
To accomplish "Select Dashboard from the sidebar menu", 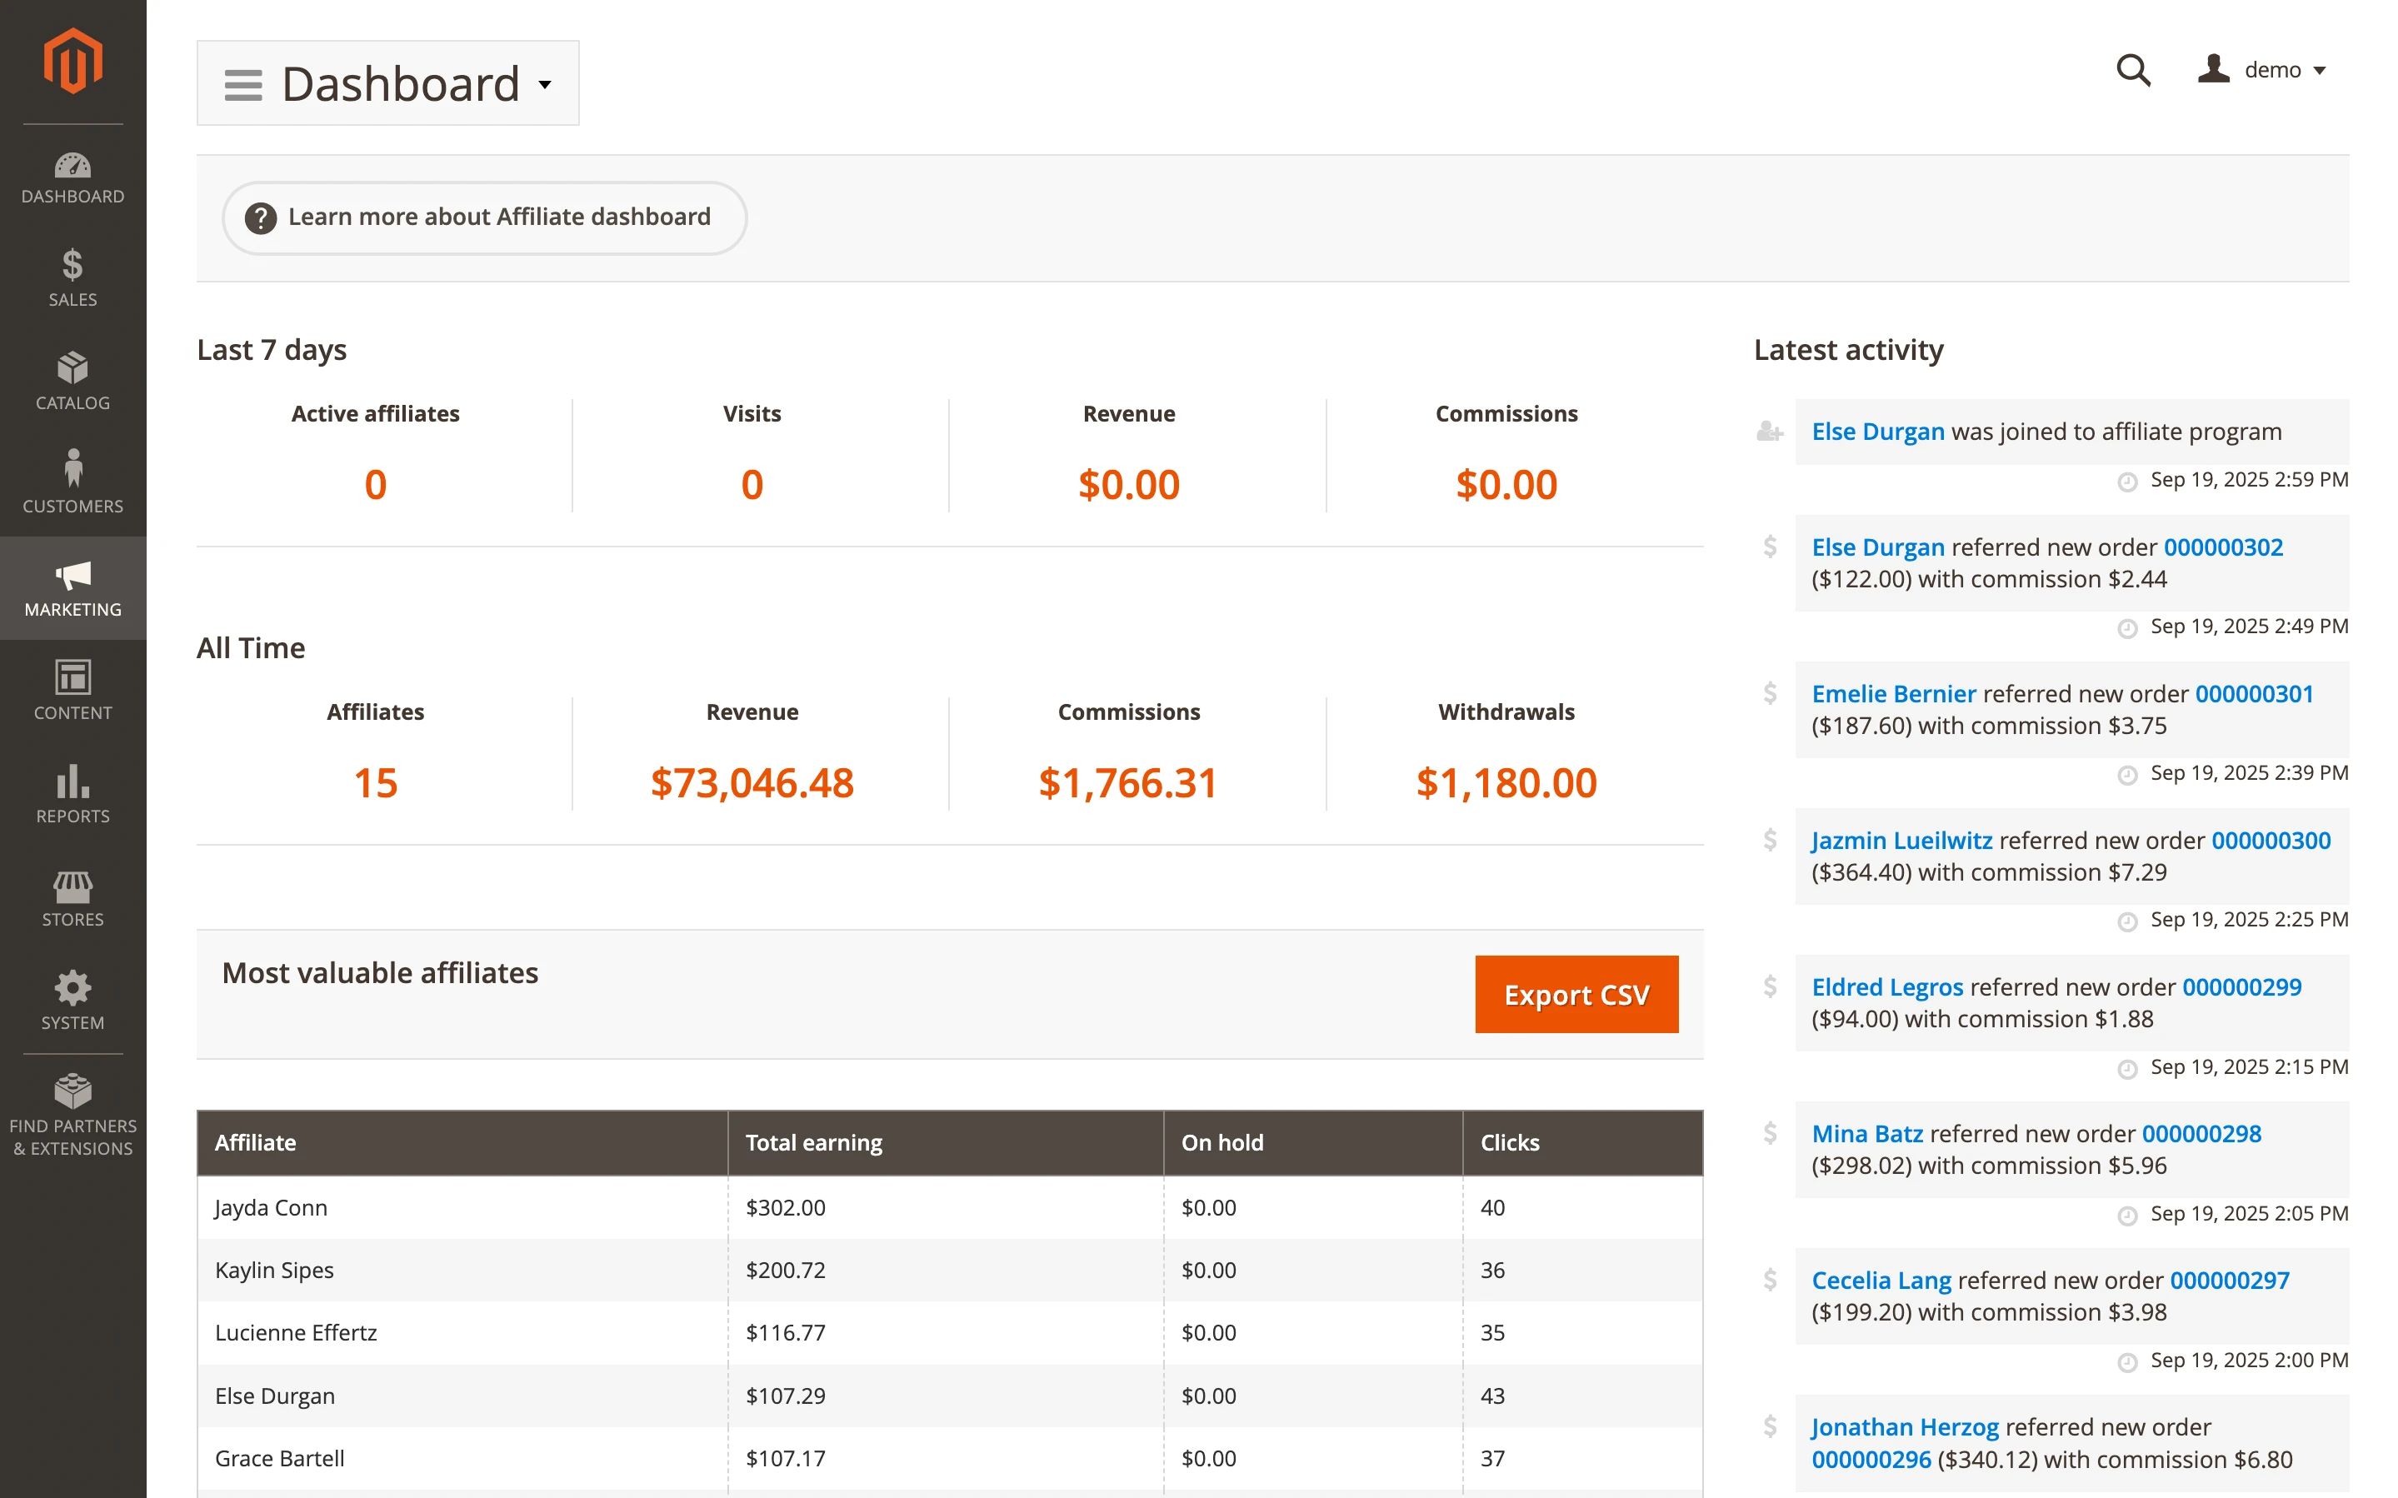I will [x=72, y=180].
